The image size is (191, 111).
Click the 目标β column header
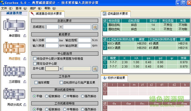click(153, 21)
